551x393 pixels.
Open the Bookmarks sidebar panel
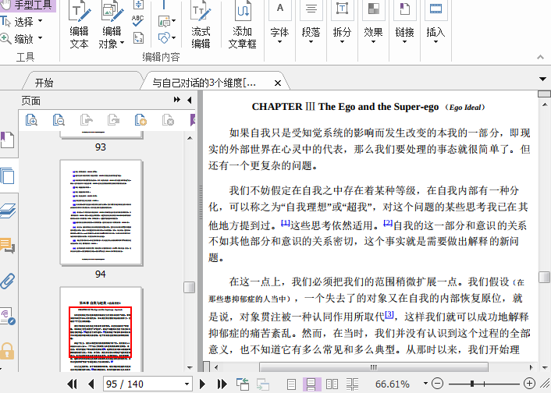[8, 140]
